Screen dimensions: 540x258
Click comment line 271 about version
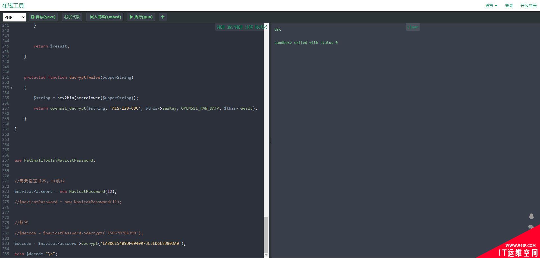coord(40,181)
